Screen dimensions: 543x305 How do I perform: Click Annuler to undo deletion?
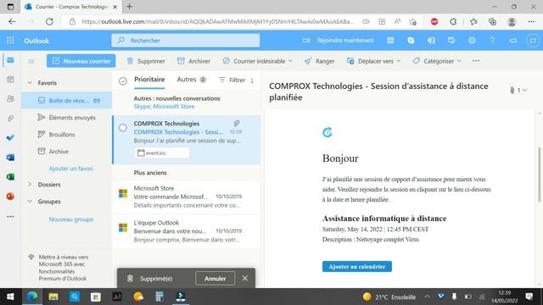215,279
